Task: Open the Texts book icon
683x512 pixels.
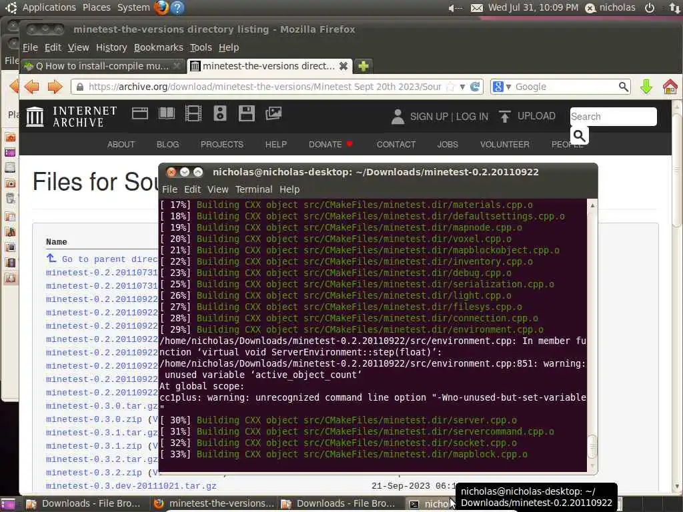Action: point(166,114)
